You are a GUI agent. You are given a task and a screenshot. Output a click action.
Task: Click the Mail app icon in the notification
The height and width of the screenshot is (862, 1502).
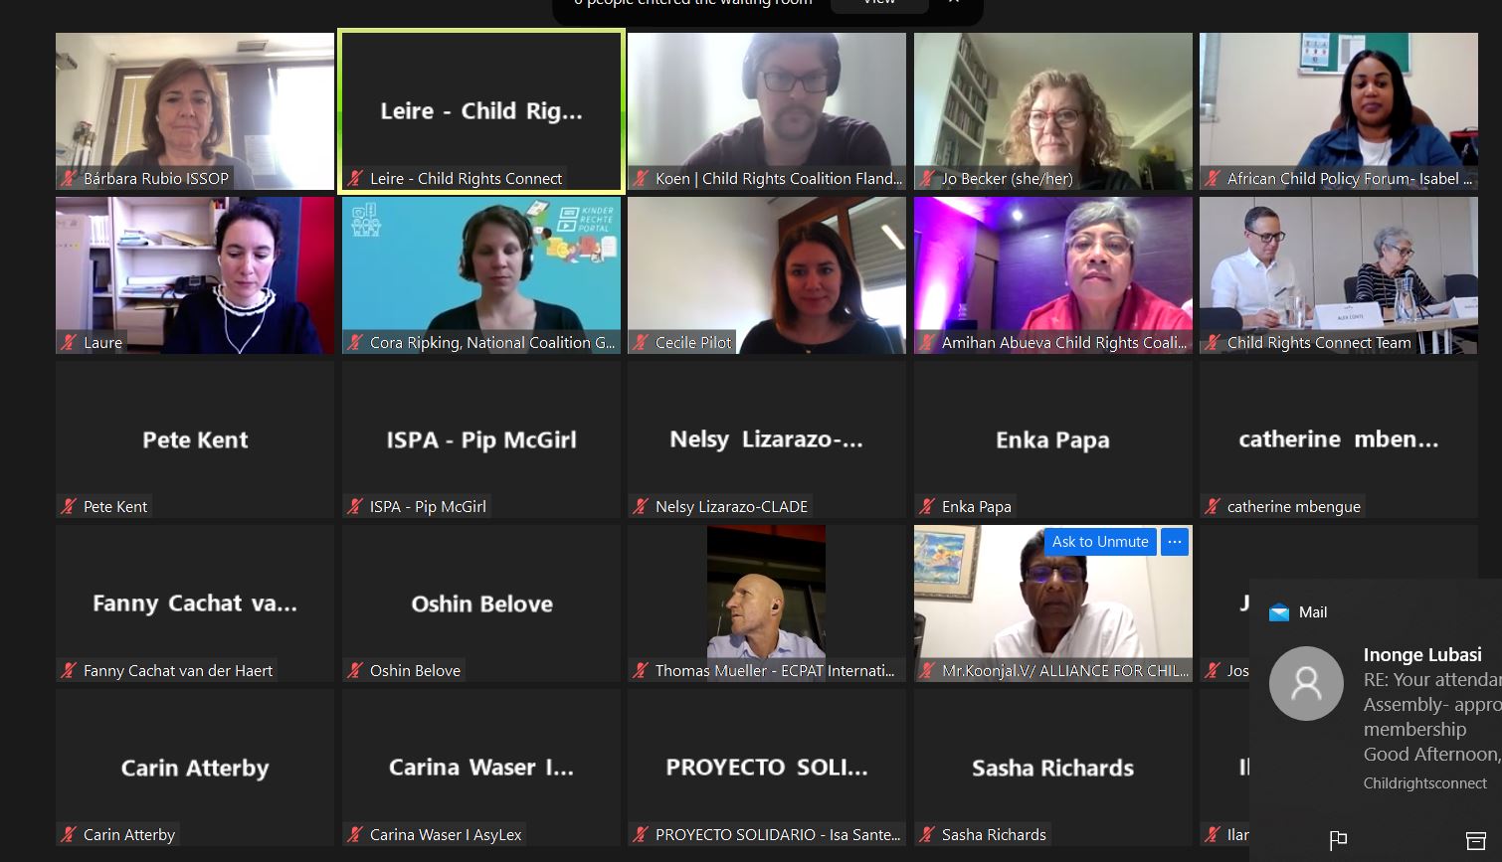[x=1279, y=612]
